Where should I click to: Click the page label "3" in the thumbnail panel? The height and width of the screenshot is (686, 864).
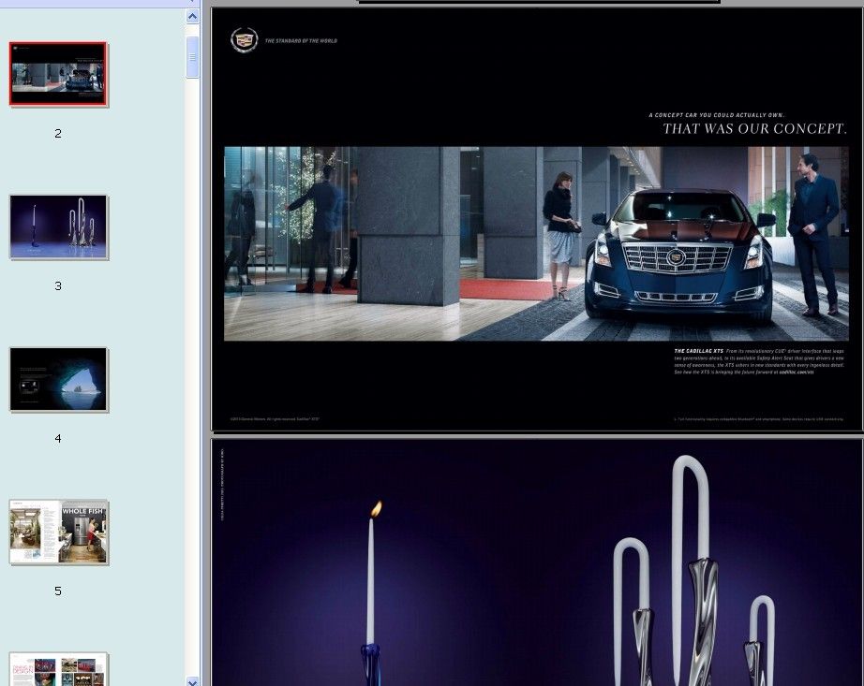[58, 286]
